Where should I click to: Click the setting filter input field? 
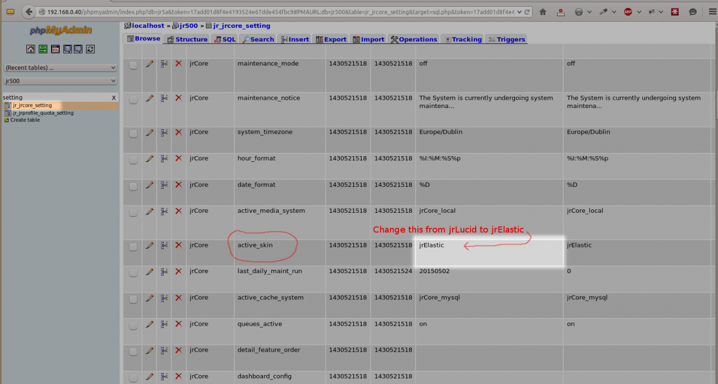(56, 97)
